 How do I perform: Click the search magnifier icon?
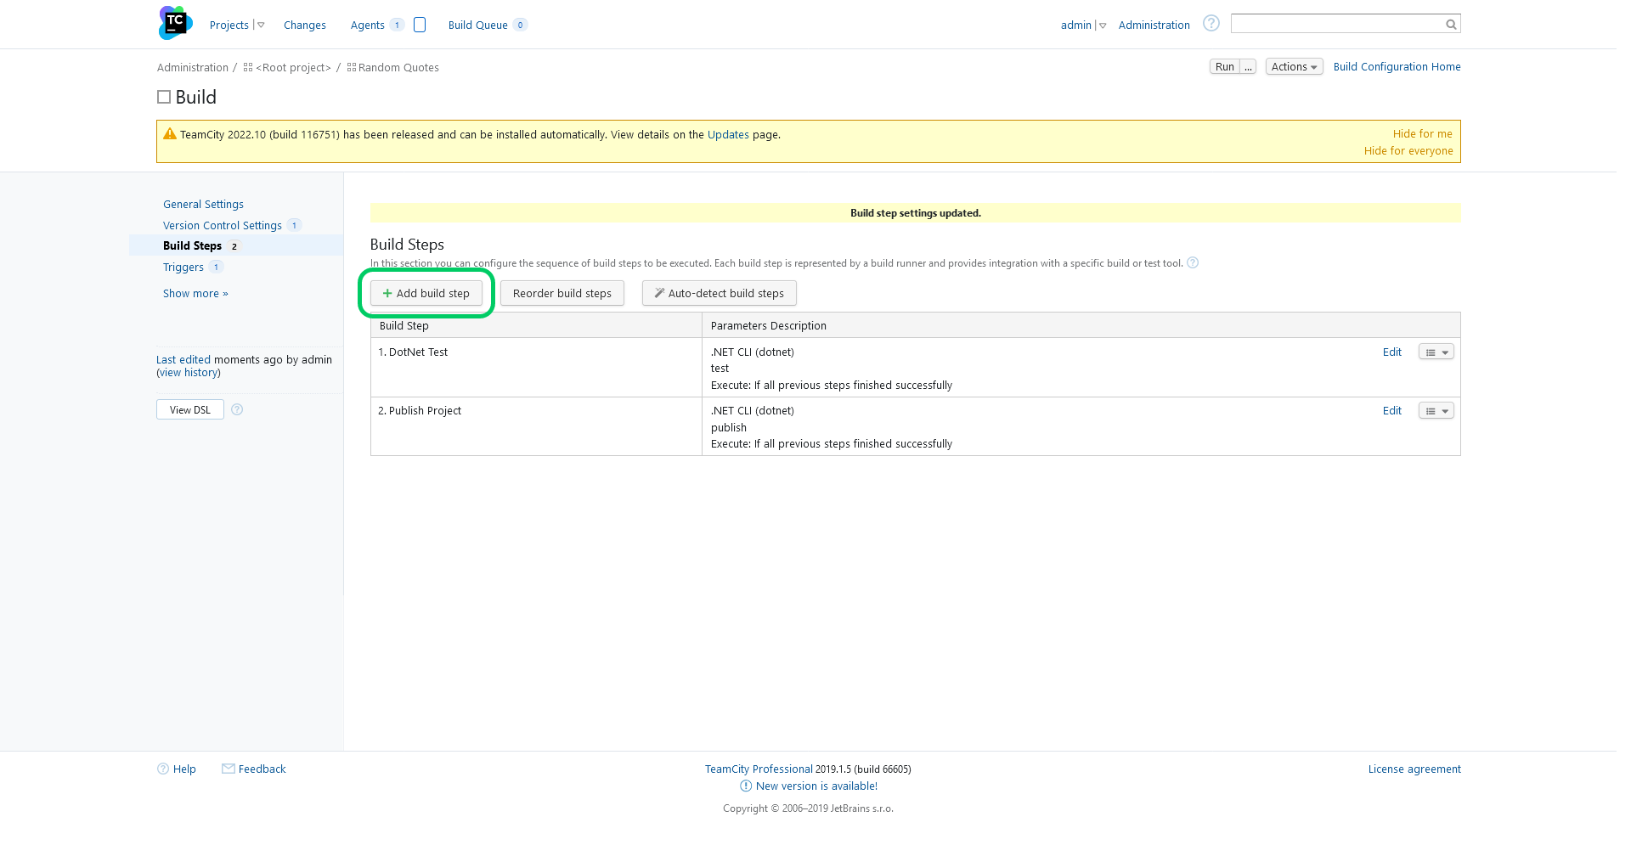click(x=1451, y=25)
